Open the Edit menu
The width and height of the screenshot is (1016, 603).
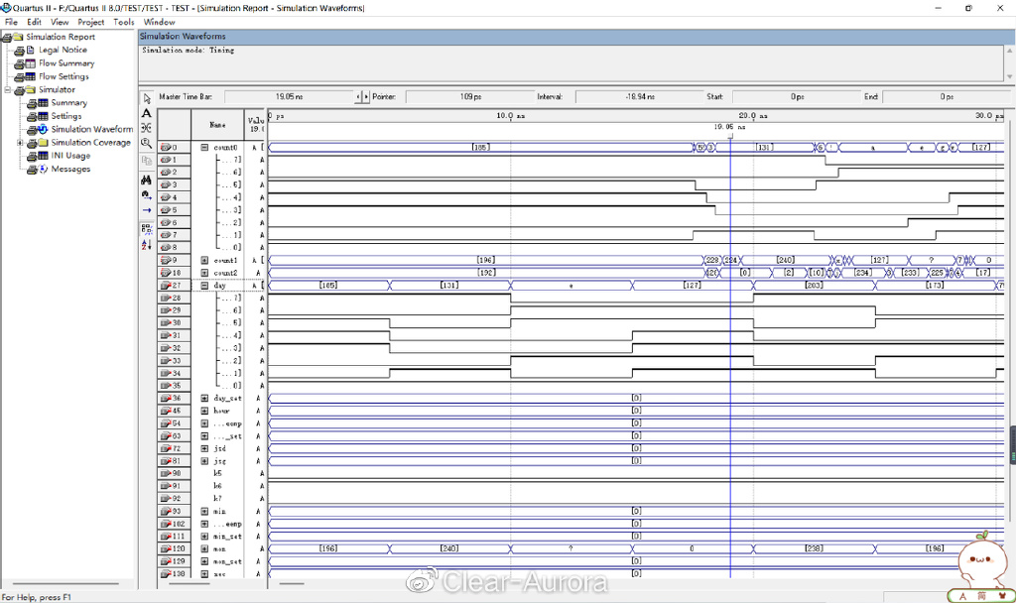click(35, 22)
